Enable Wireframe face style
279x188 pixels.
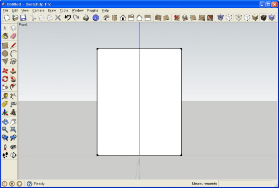point(239,18)
